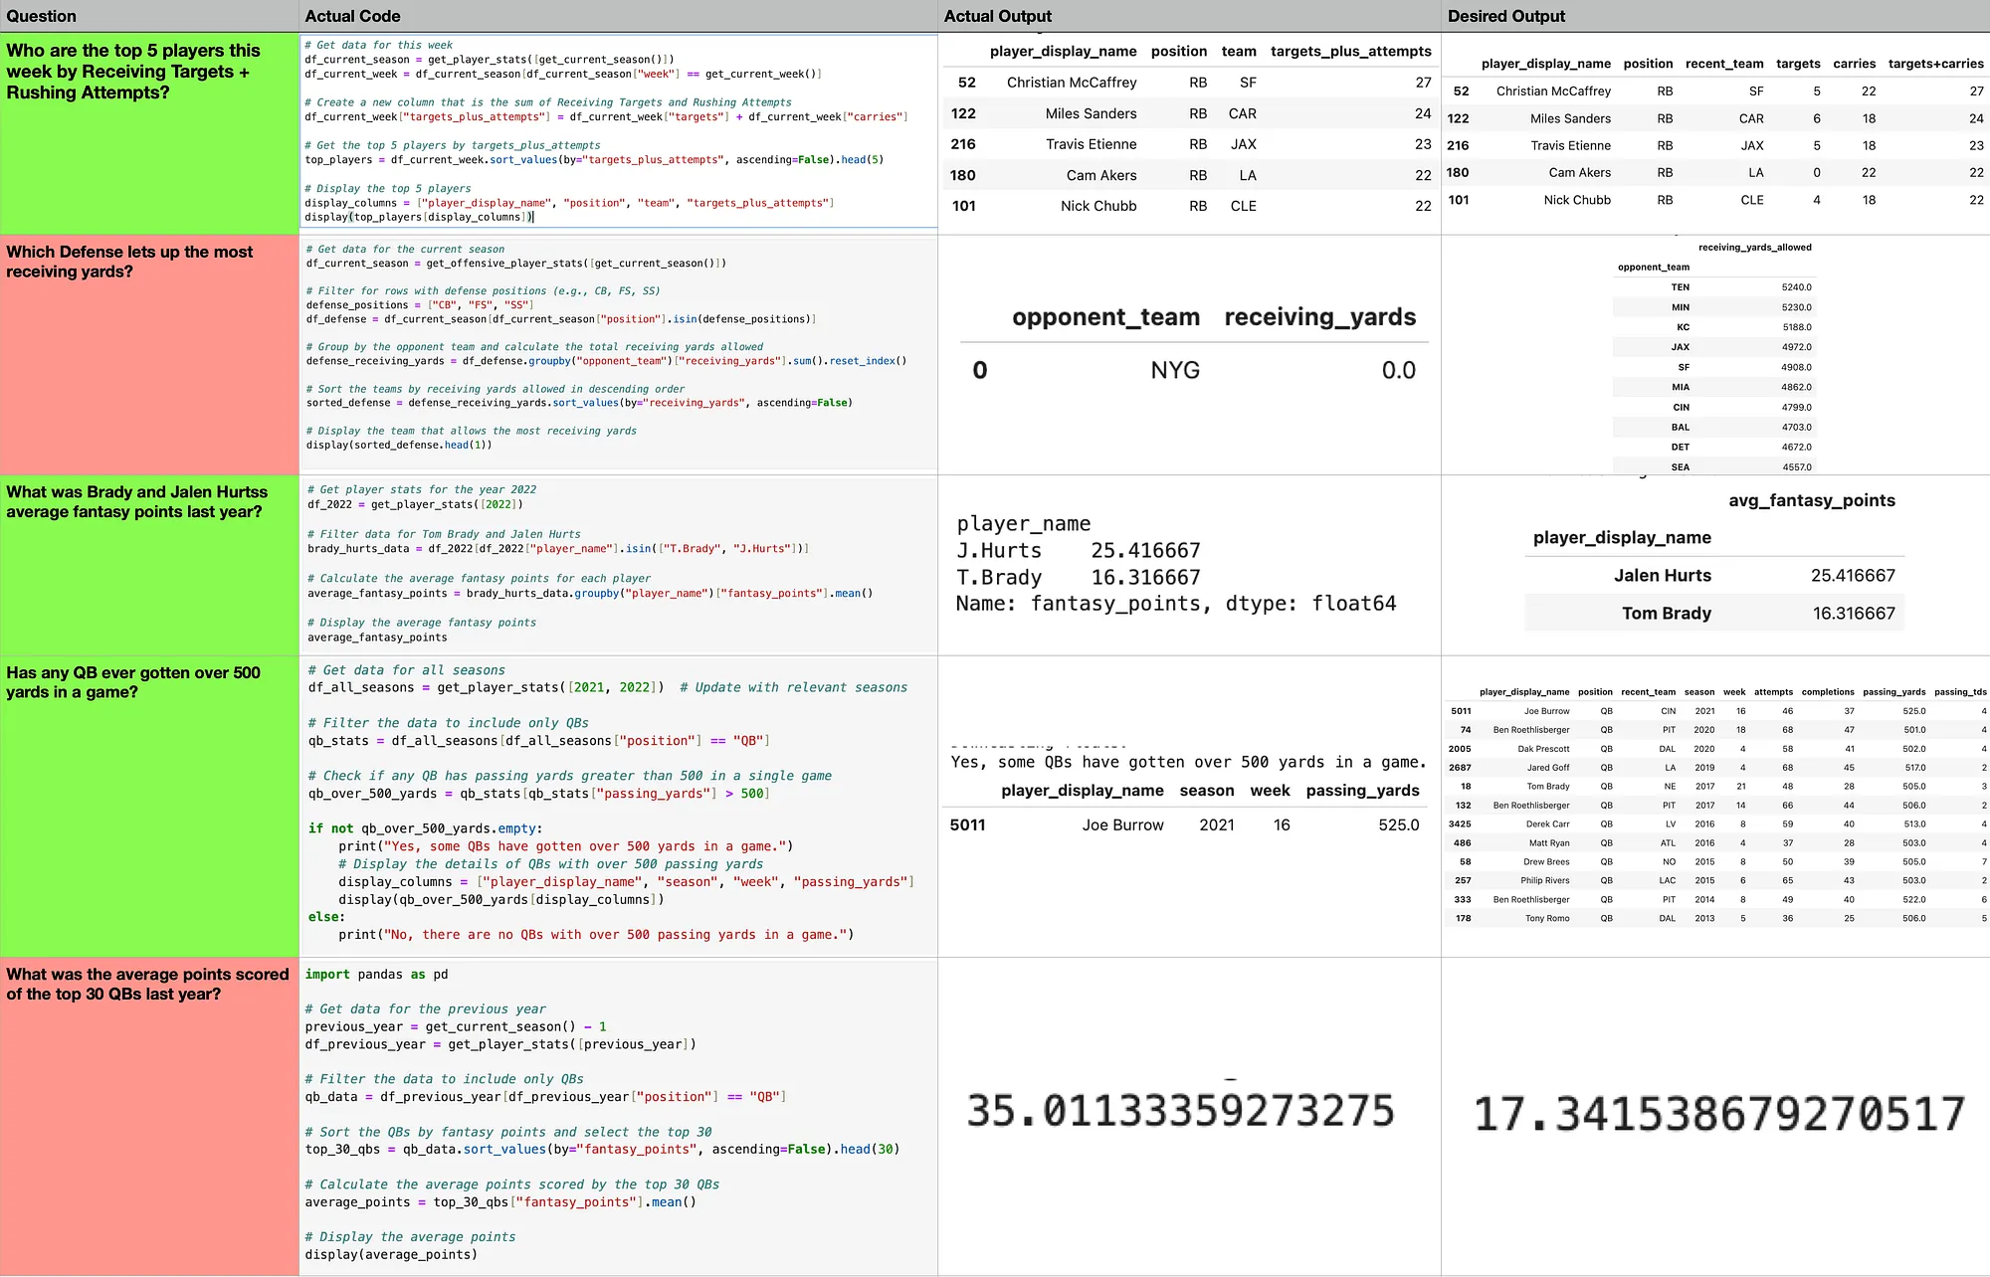Click Philip Rivers row in QB table
The image size is (1990, 1277).
coord(1717,881)
